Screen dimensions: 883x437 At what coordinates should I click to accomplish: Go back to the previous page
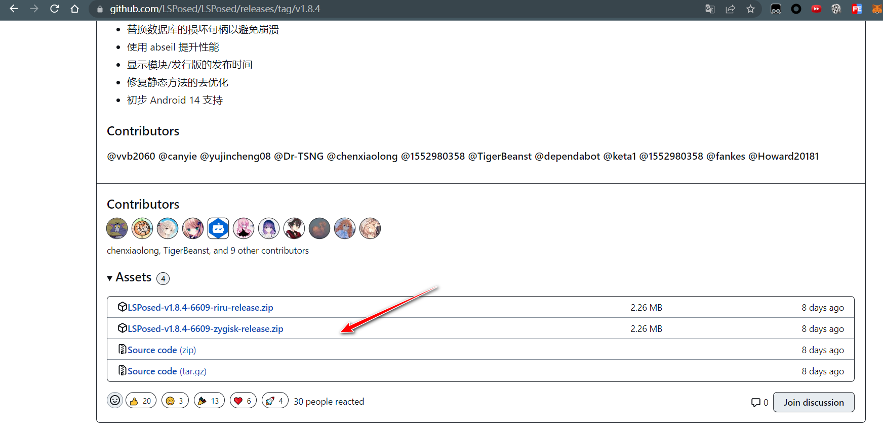pos(14,9)
